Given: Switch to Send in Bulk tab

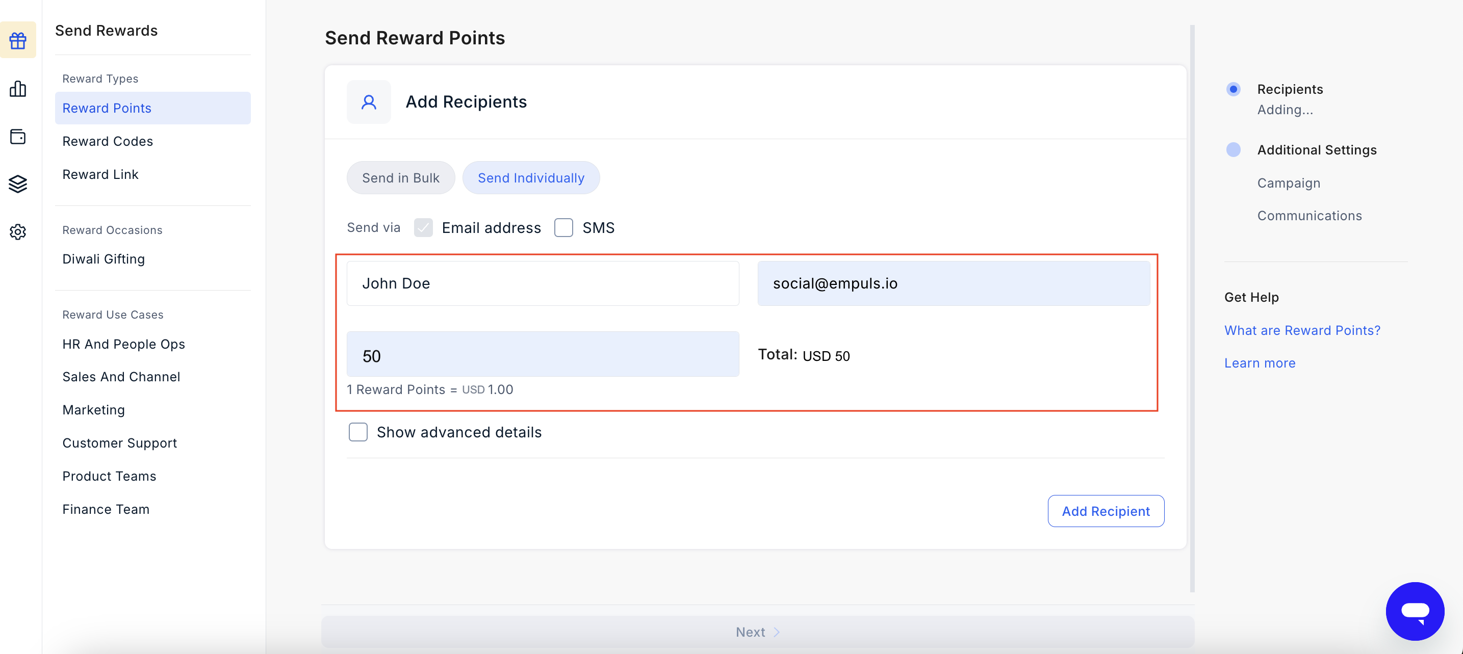Looking at the screenshot, I should click(400, 178).
